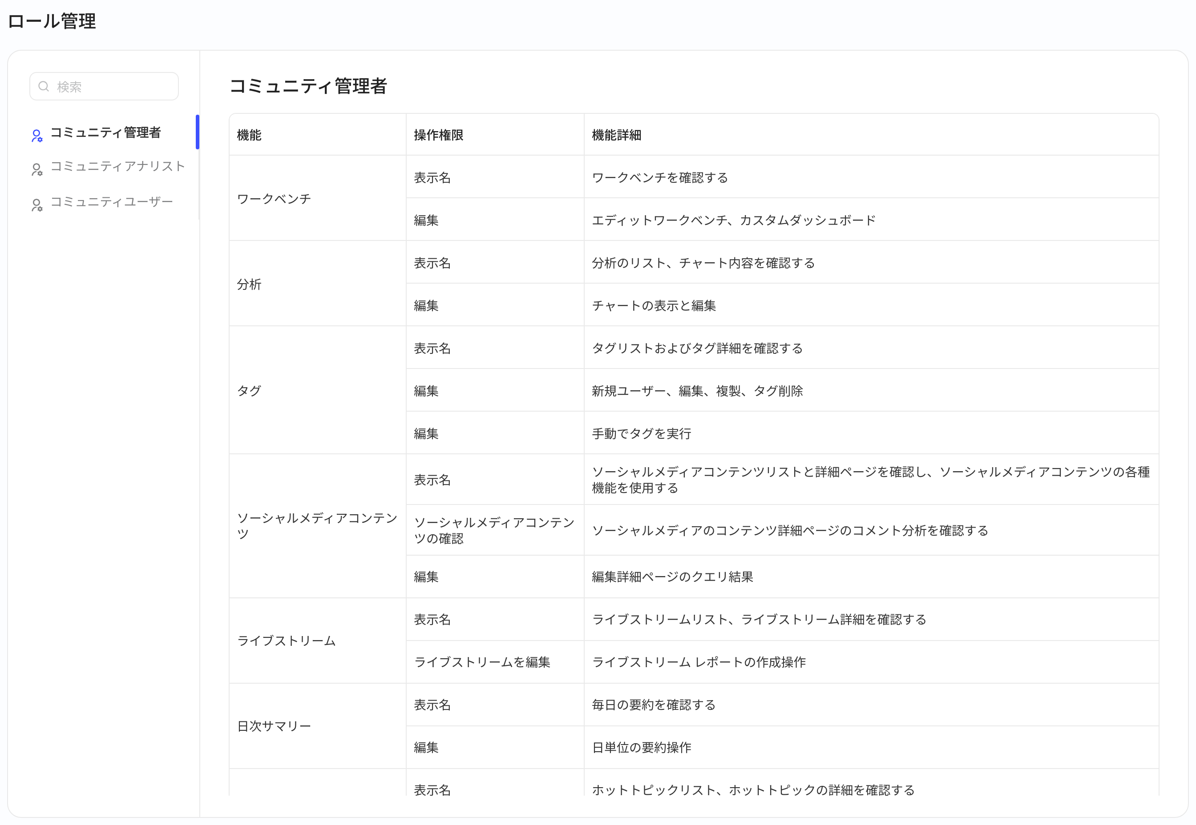Click タグリストおよびタグ詳細を確認する text
Screen dimensions: 1196x825
point(697,348)
